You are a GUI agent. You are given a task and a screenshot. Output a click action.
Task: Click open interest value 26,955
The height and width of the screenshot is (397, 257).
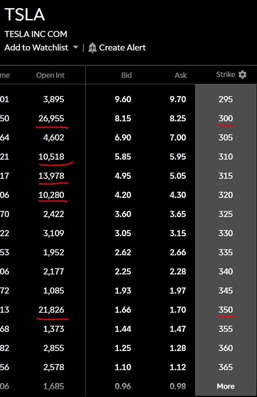pos(51,118)
